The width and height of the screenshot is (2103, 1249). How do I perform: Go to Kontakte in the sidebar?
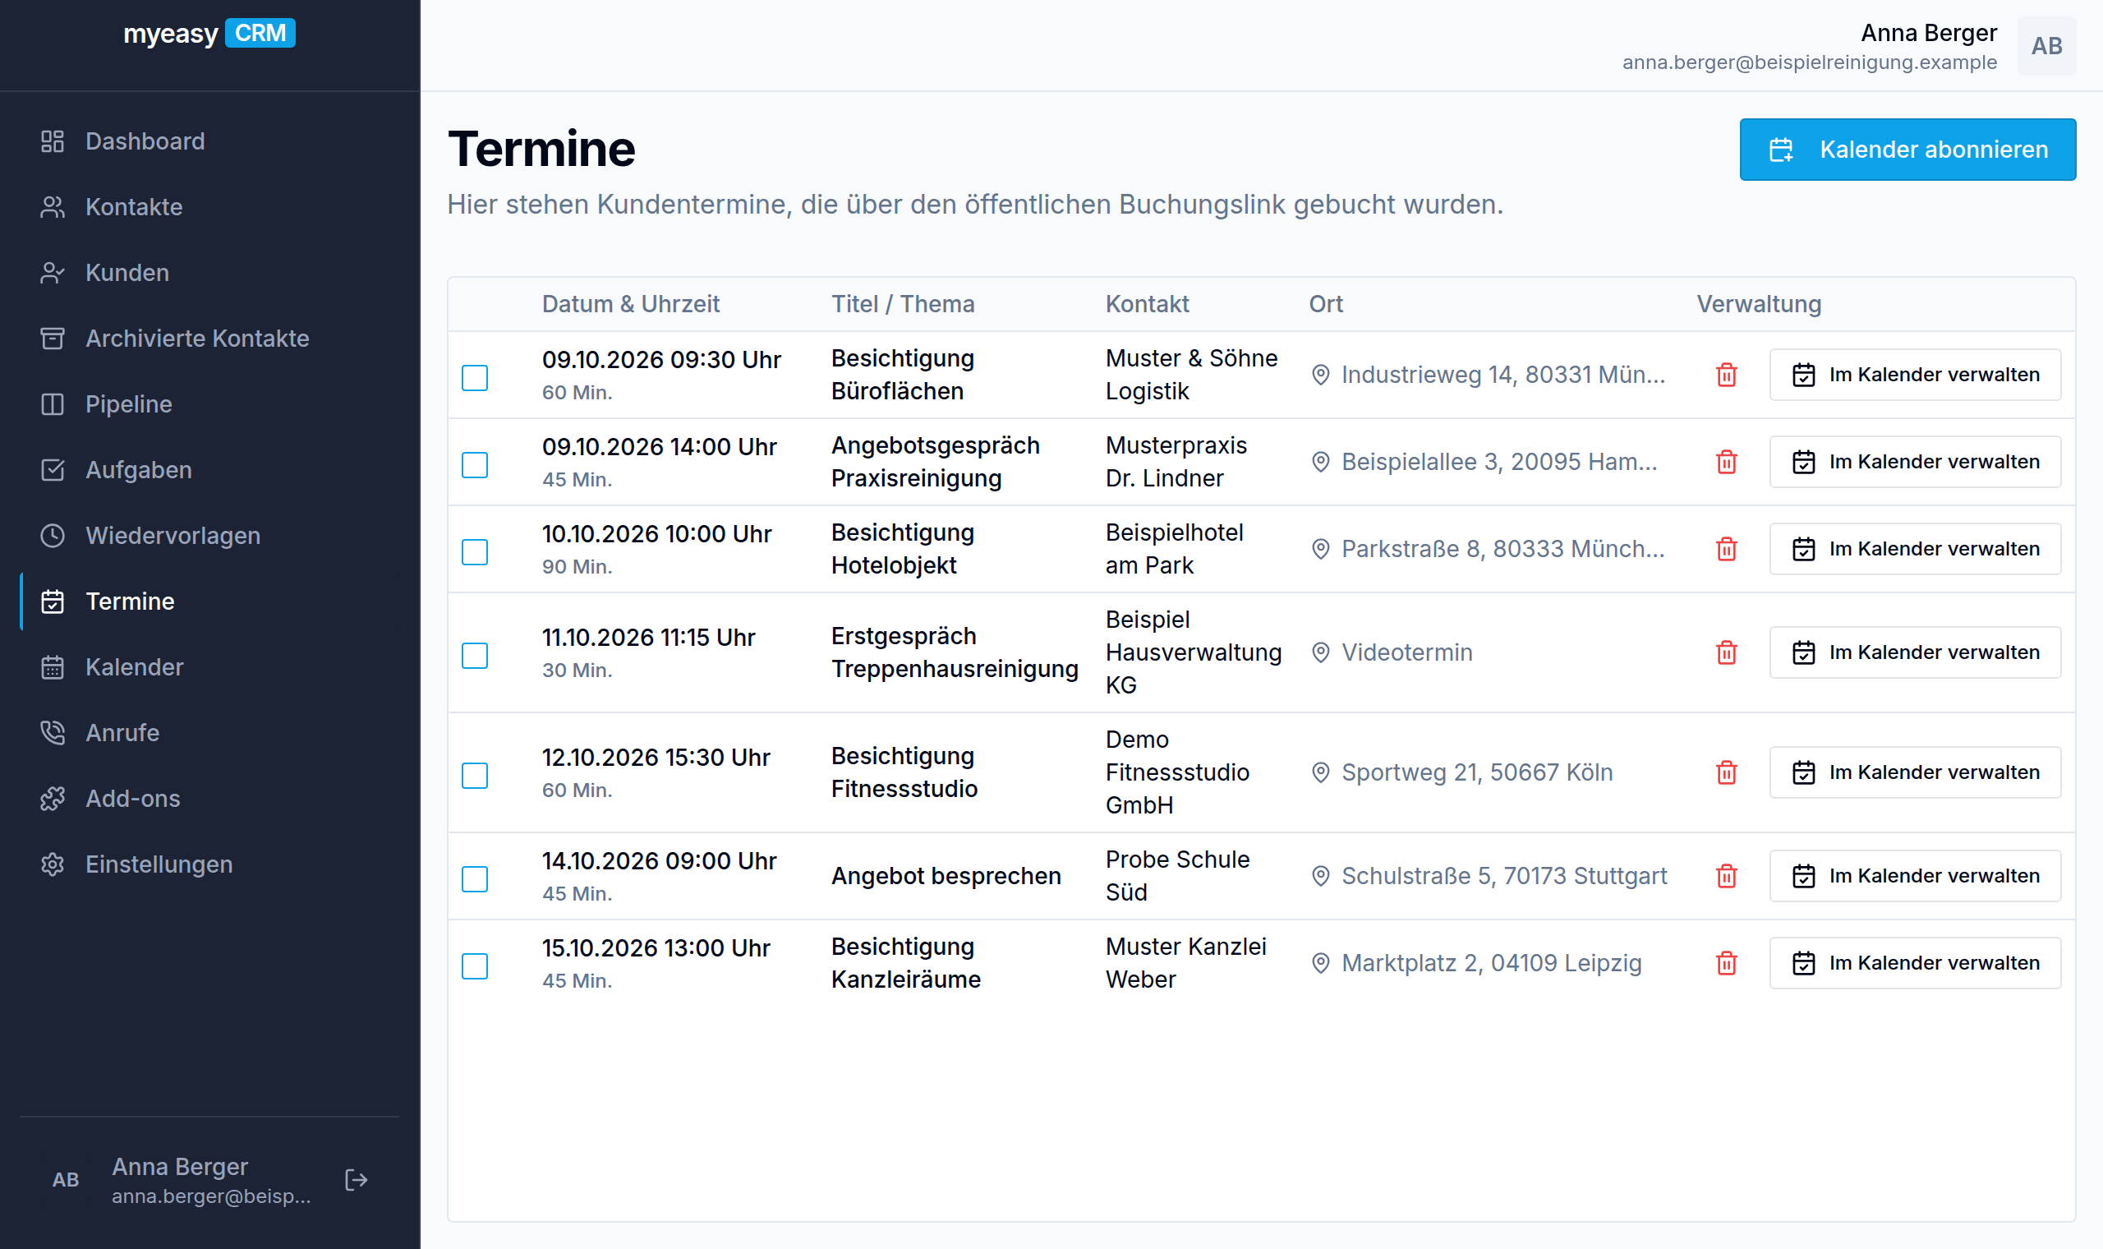[x=209, y=207]
